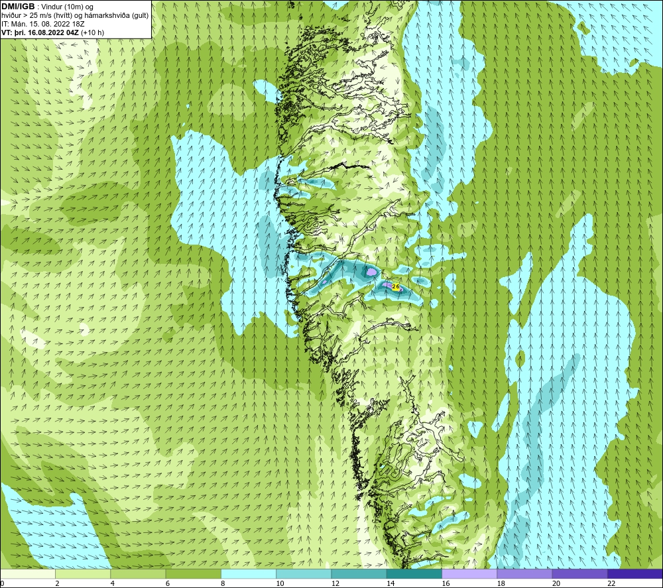Pick the 8–10 m/s light cyan swatch
This screenshot has height=588, width=663.
click(249, 573)
